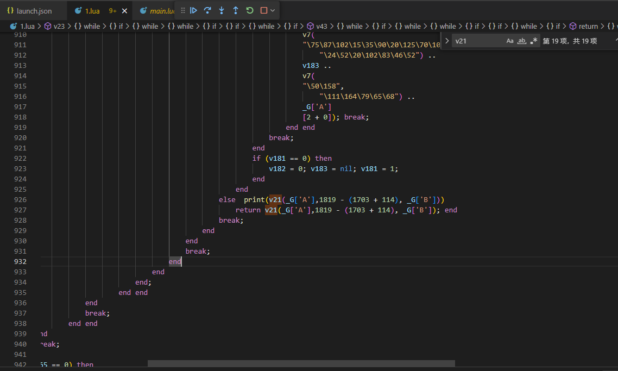Open the v23 breadcrumb symbol dropdown

point(58,26)
